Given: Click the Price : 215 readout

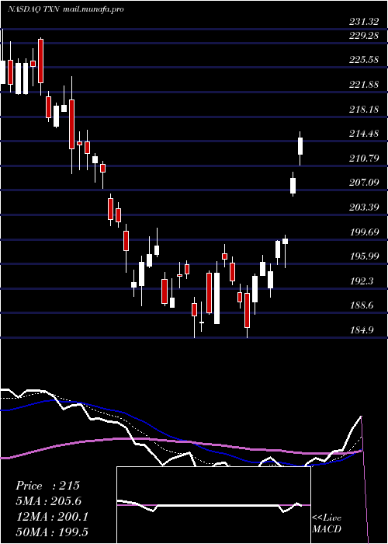Looking at the screenshot, I should (48, 486).
